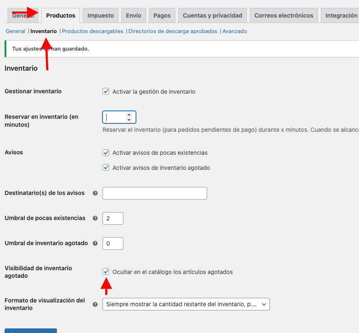This screenshot has height=333, width=359.
Task: Open help for Formato de visualización del inventario
Action: [95, 305]
